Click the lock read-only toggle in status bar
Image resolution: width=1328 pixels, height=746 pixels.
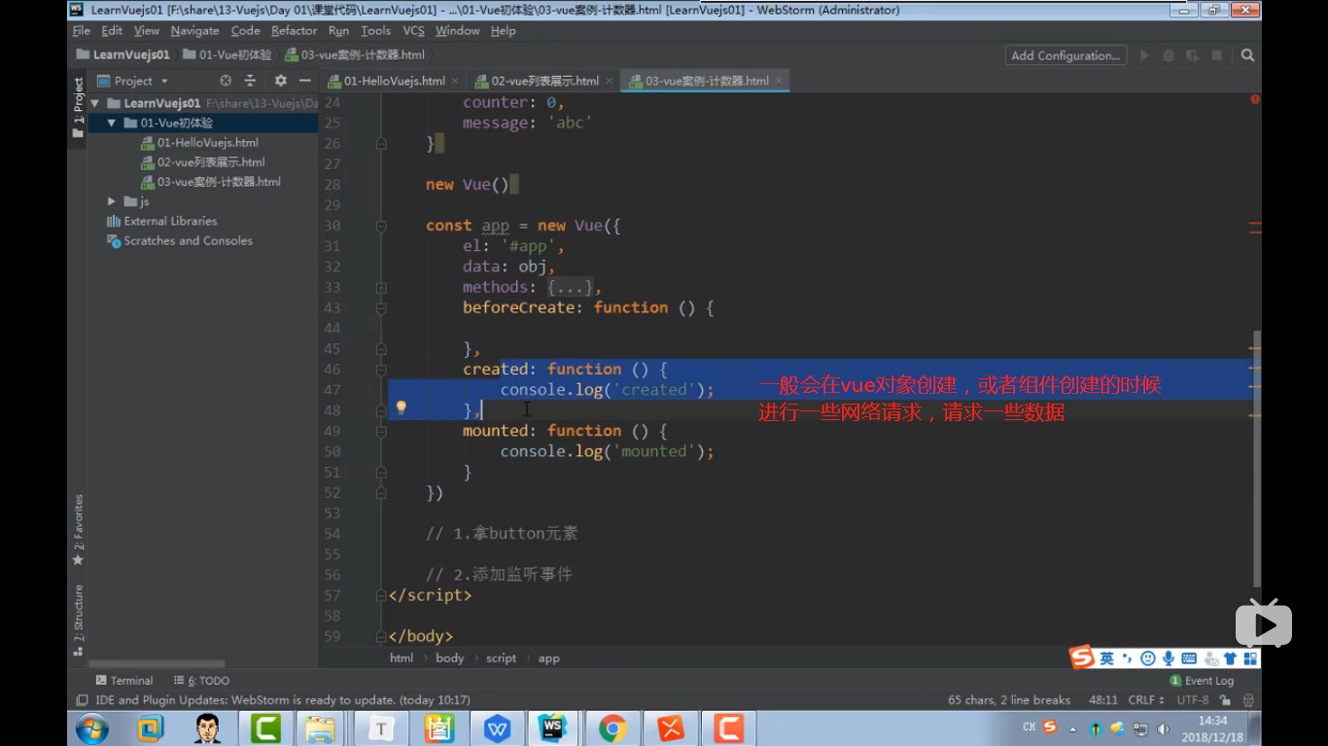point(1225,700)
